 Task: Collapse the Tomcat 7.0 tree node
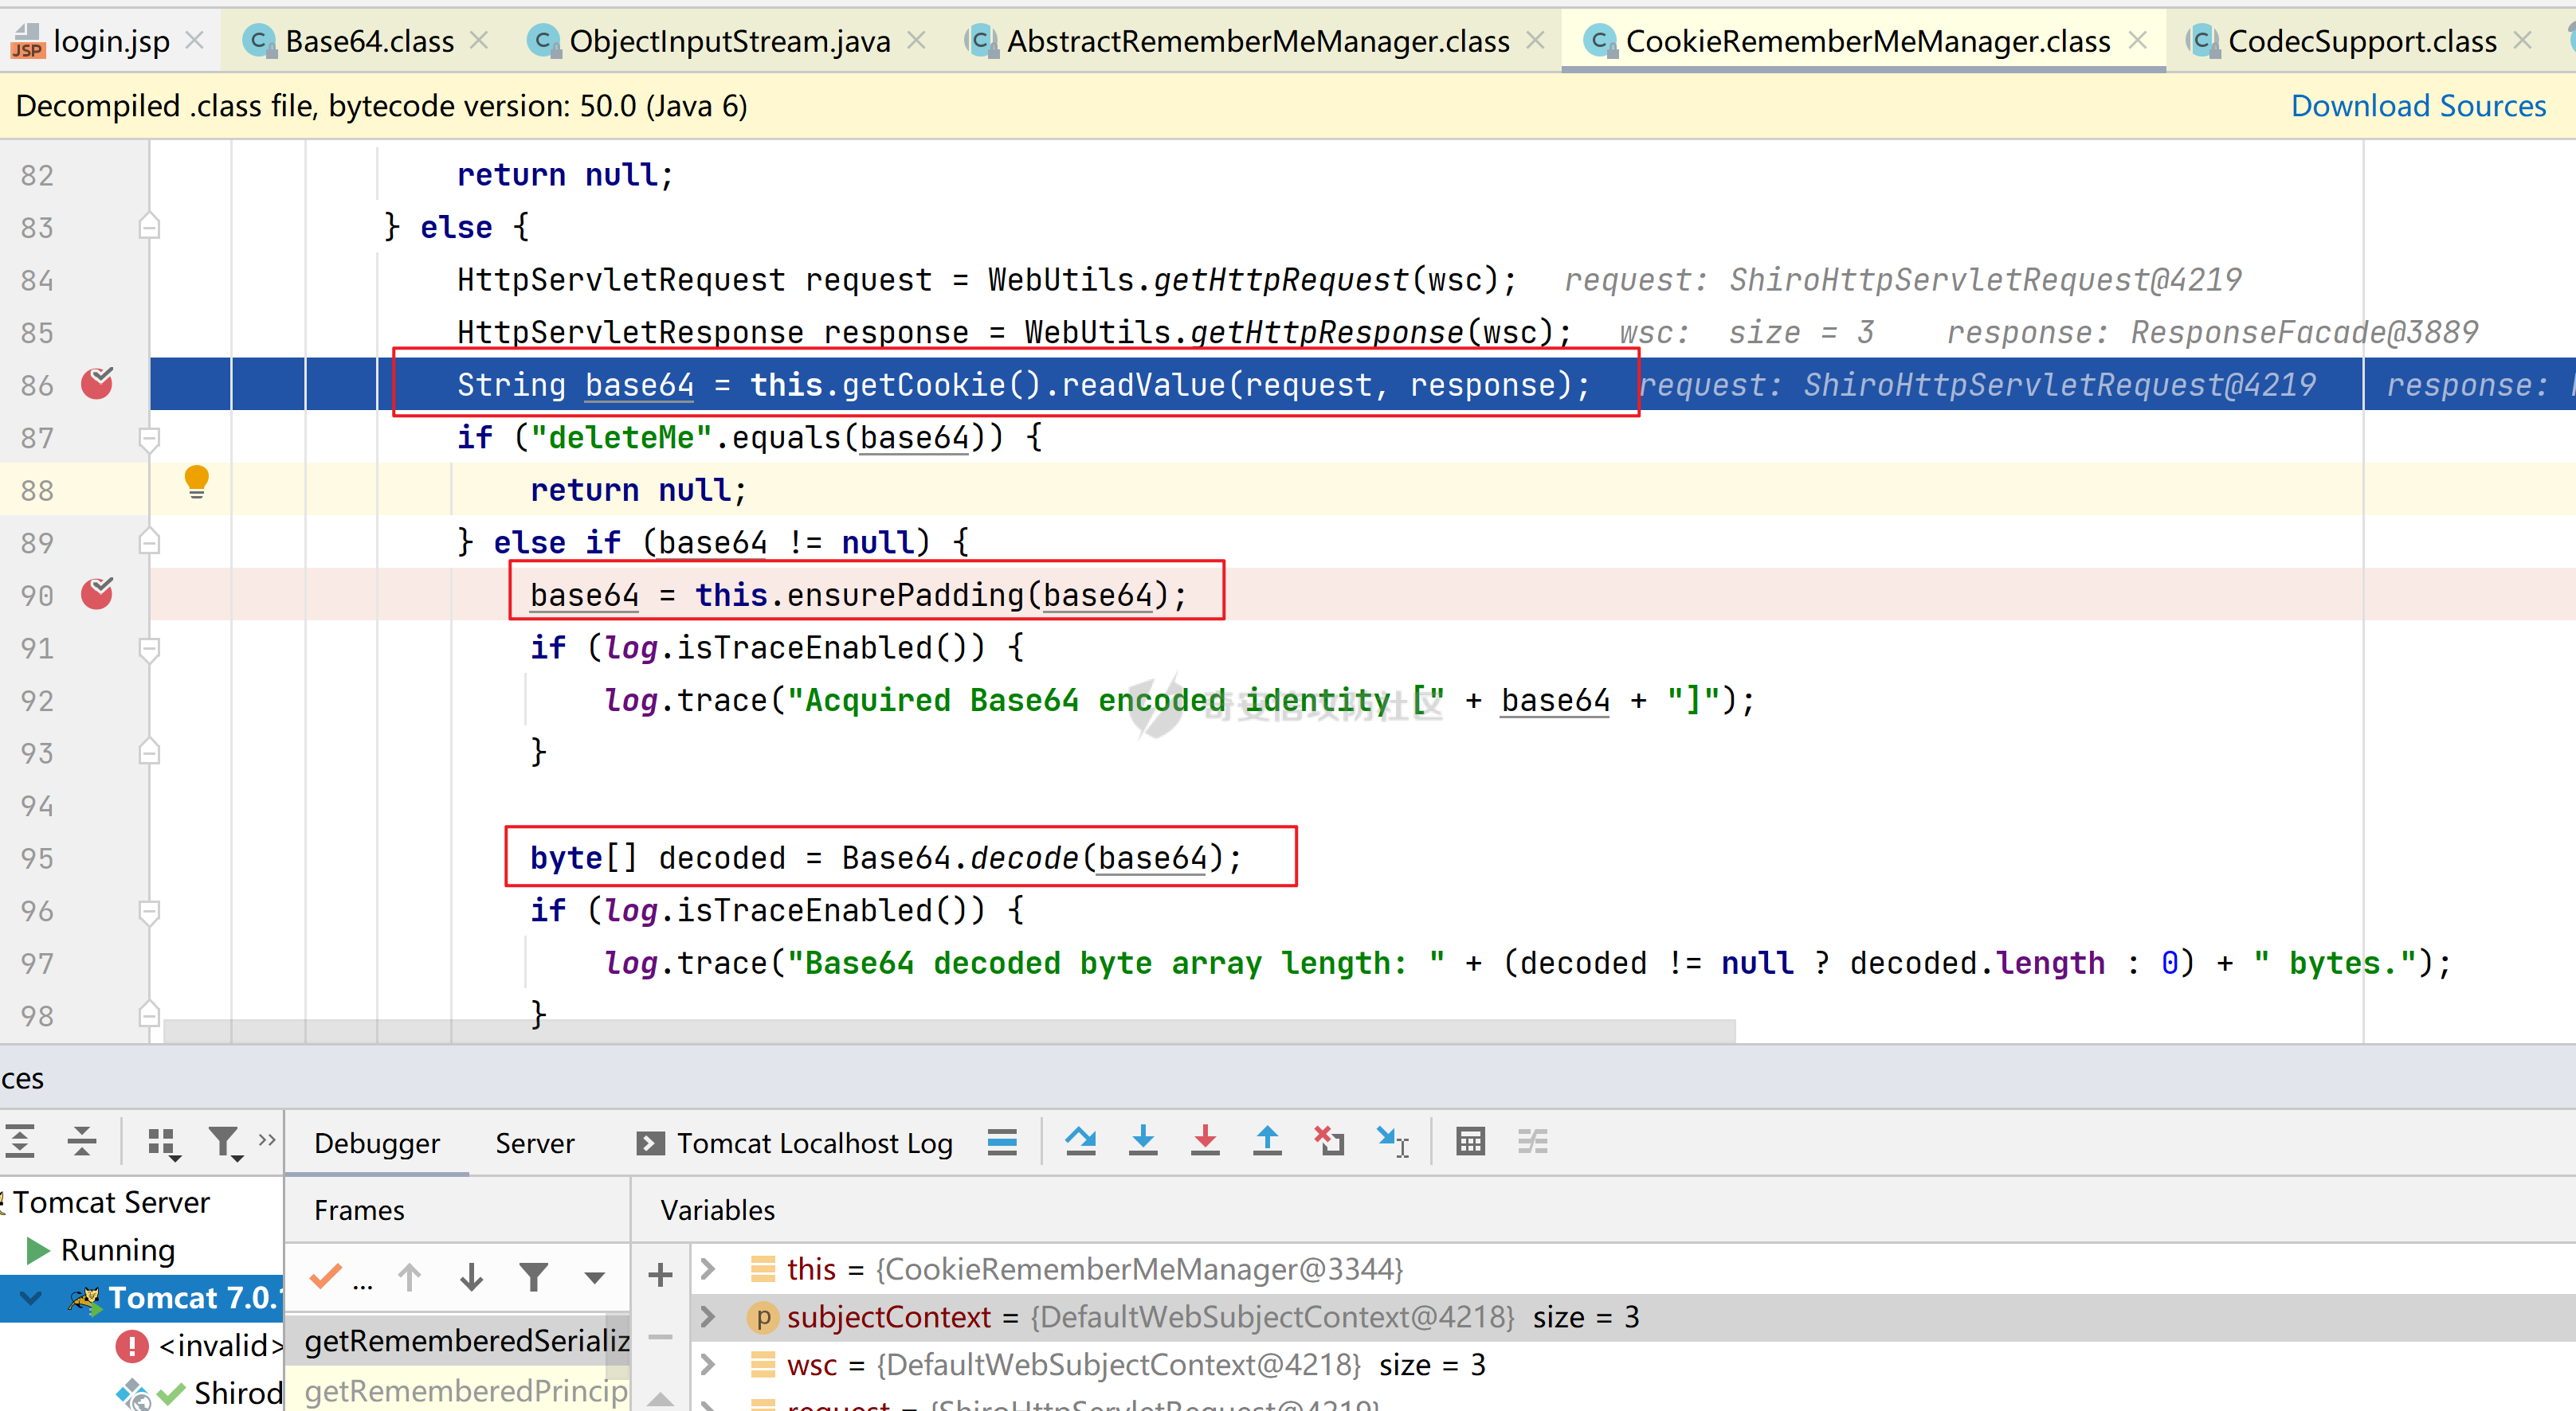(x=31, y=1298)
